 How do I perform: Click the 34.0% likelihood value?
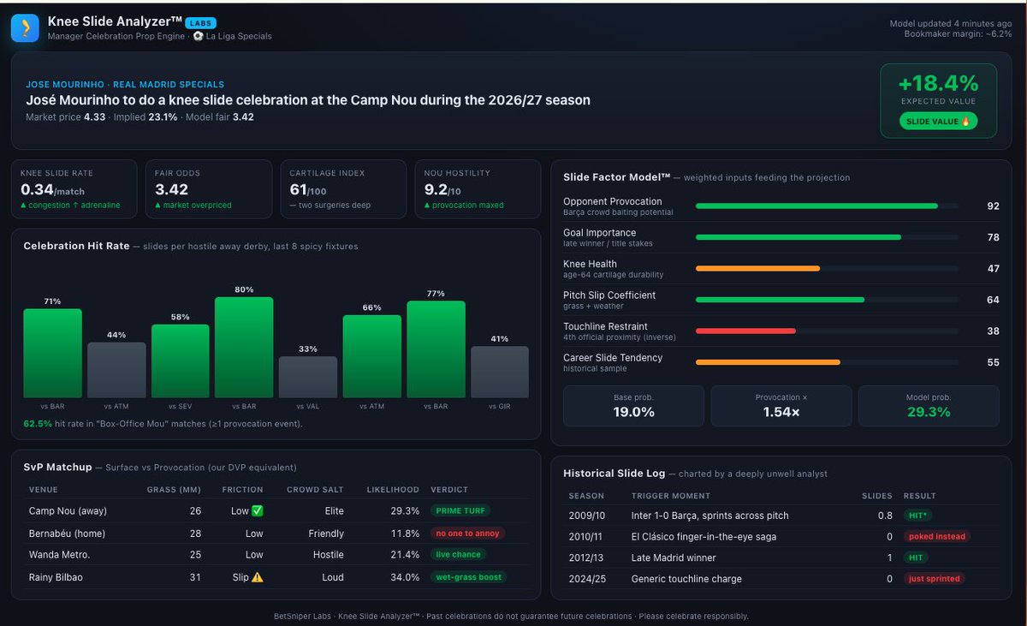404,577
